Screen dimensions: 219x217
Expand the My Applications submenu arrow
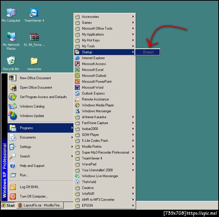coord(133,34)
